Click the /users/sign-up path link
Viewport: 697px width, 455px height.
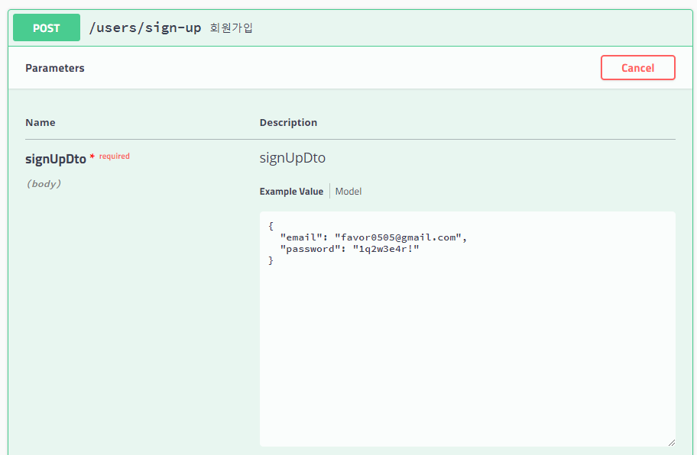[x=145, y=27]
